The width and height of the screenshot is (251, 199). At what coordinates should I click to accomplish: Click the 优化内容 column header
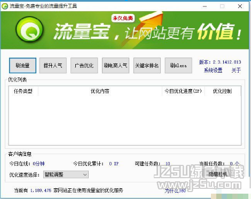(100, 91)
